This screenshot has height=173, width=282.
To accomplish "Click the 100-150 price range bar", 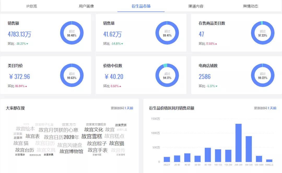I will click(x=218, y=156).
